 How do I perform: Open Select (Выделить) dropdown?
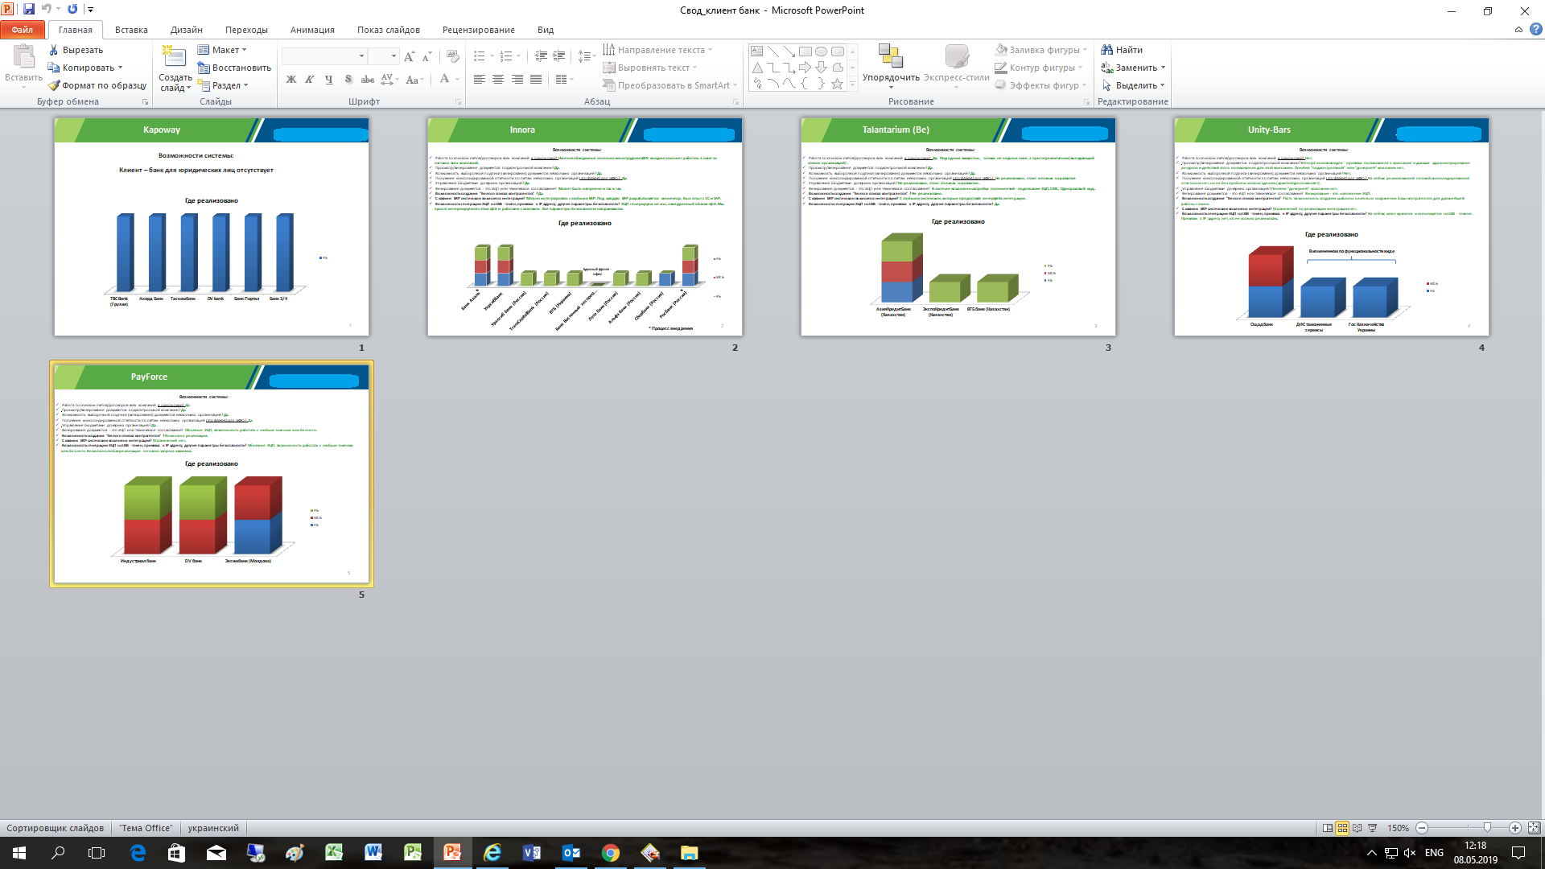coord(1133,85)
